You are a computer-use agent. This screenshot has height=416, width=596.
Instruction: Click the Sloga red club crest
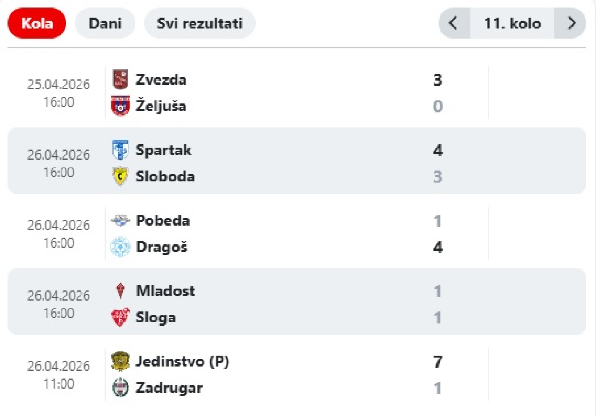(x=120, y=318)
